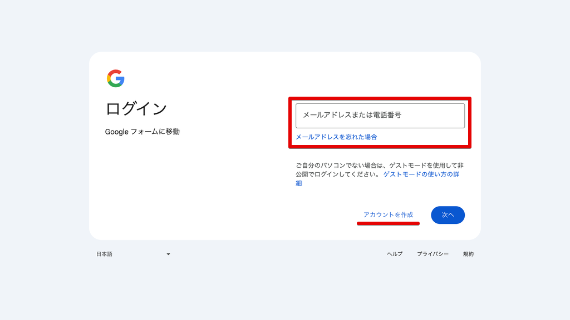Click the gray page background outside the card
This screenshot has height=320, width=570.
(45, 167)
